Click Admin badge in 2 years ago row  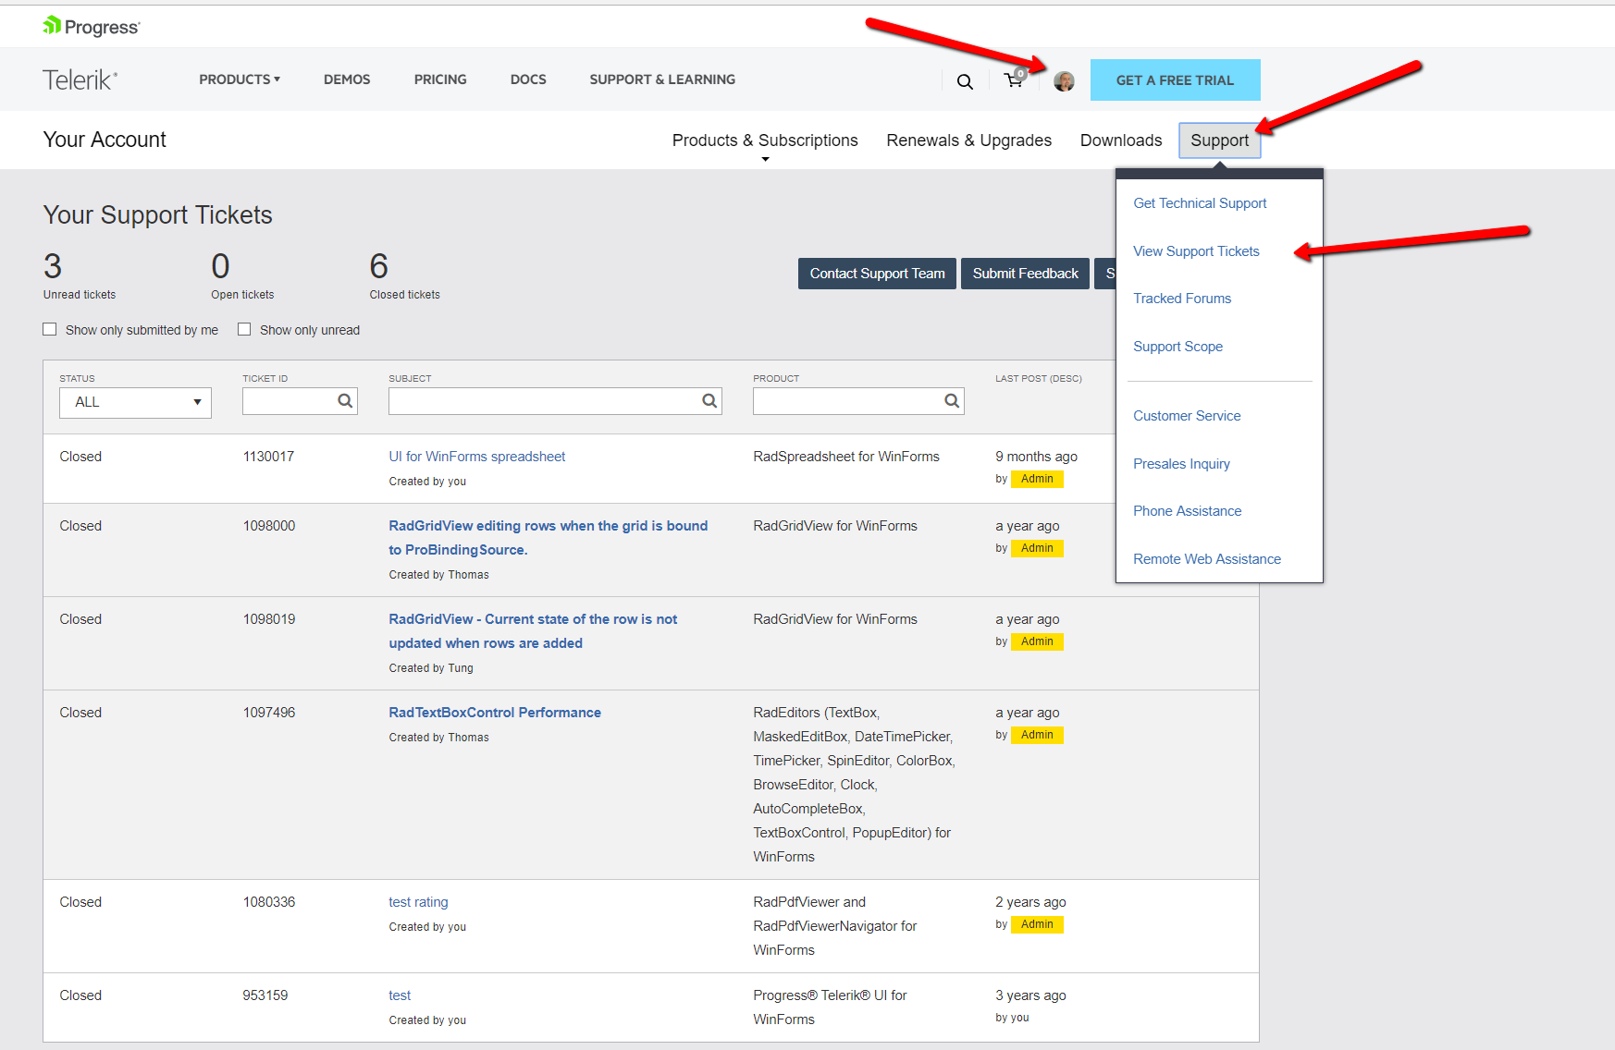[1037, 924]
